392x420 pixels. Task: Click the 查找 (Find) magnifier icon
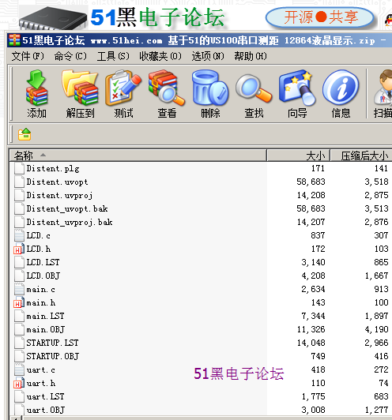pyautogui.click(x=254, y=88)
